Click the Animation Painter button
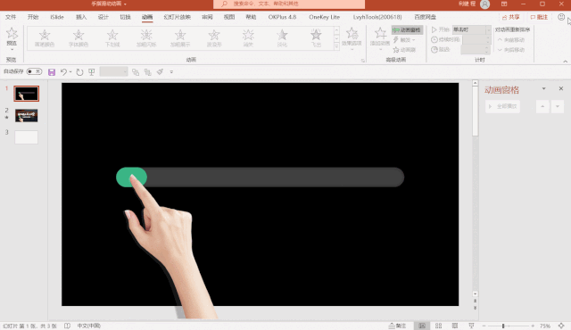The image size is (571, 330). (404, 49)
